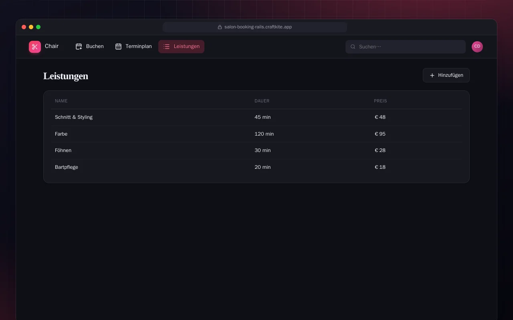Click the yellow minimize window button
513x320 pixels.
31,27
